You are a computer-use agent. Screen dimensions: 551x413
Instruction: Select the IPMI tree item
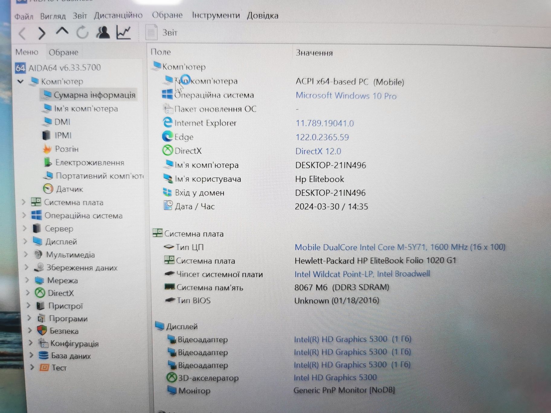(57, 135)
